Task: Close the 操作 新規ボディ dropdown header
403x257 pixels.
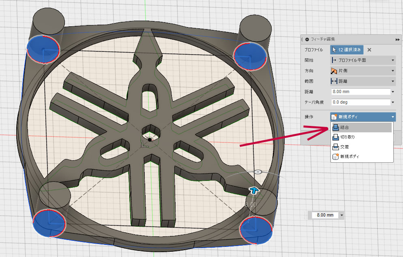Action: [362, 117]
